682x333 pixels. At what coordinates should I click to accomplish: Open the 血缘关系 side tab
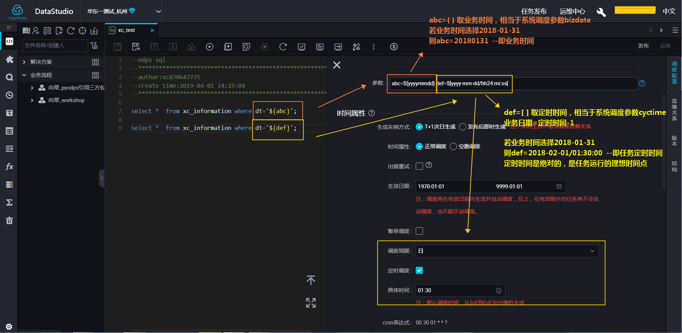(674, 110)
